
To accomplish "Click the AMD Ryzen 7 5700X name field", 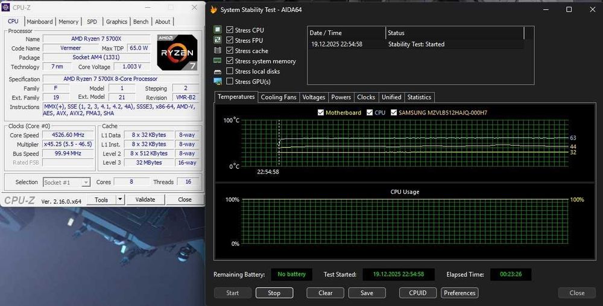I will pyautogui.click(x=96, y=39).
